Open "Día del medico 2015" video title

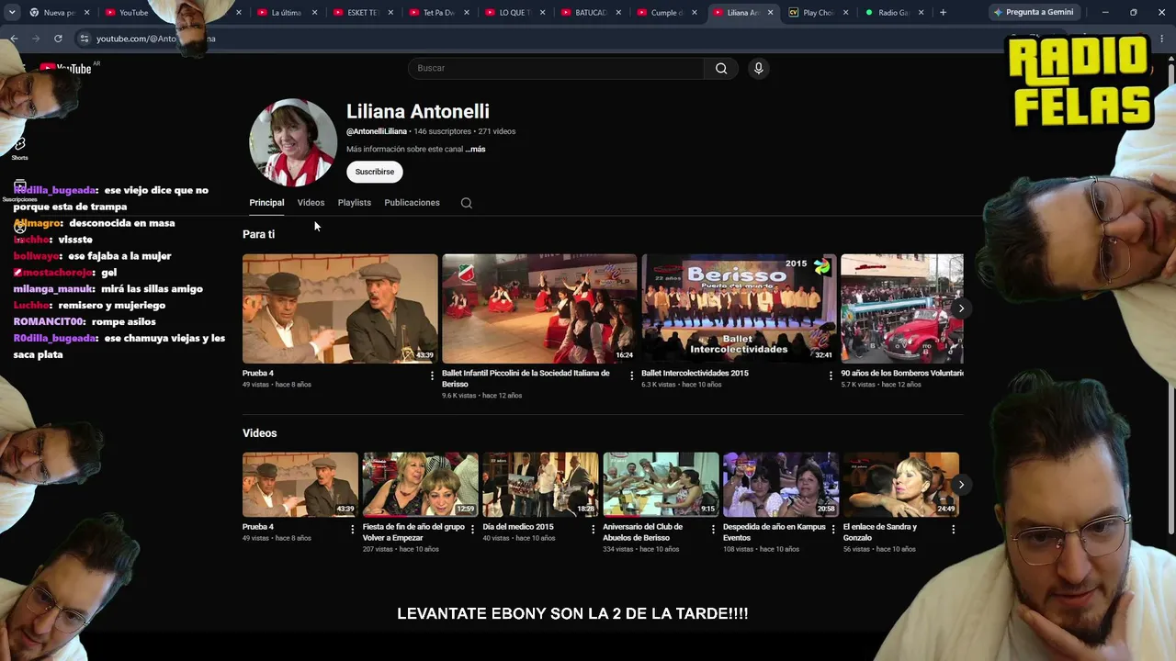pos(518,527)
